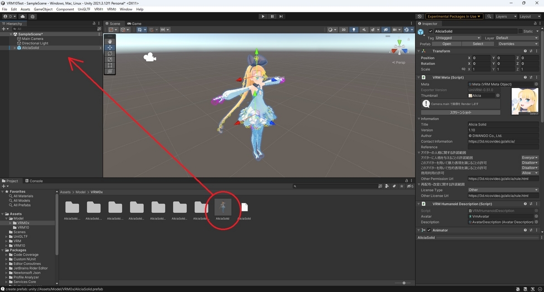Image resolution: width=544 pixels, height=292 pixels.
Task: Open the File menu
Action: pyautogui.click(x=5, y=9)
